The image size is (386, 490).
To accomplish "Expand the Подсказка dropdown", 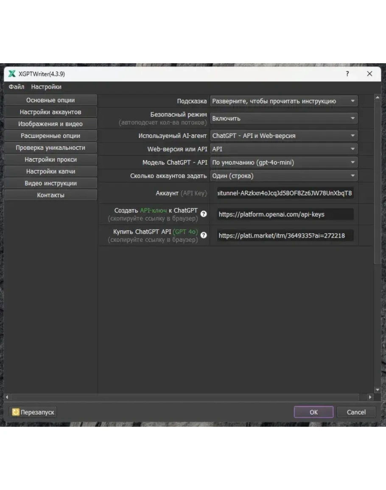I will click(284, 101).
